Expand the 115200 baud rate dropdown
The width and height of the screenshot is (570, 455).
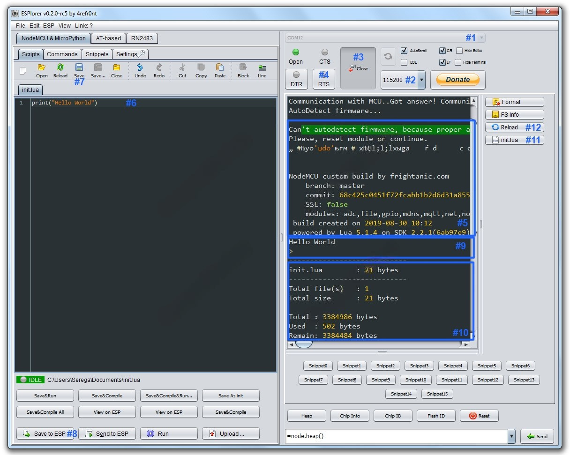point(421,80)
